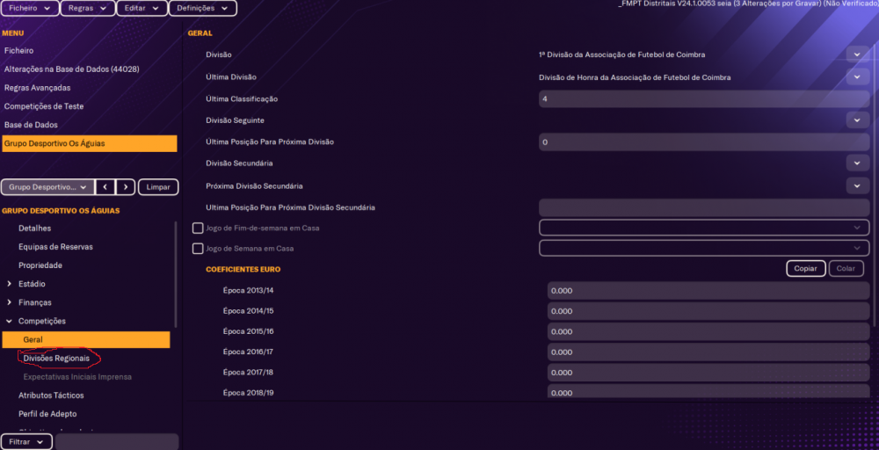879x450 pixels.
Task: Click the Última Classificação field
Action: [704, 99]
